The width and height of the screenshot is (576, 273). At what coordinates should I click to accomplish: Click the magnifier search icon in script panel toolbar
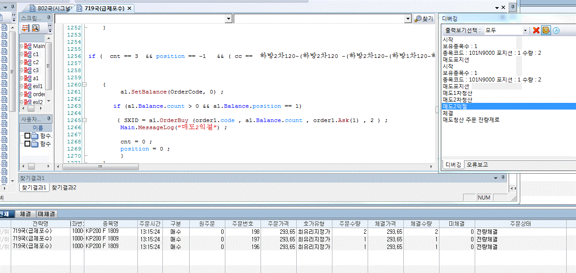(35, 29)
